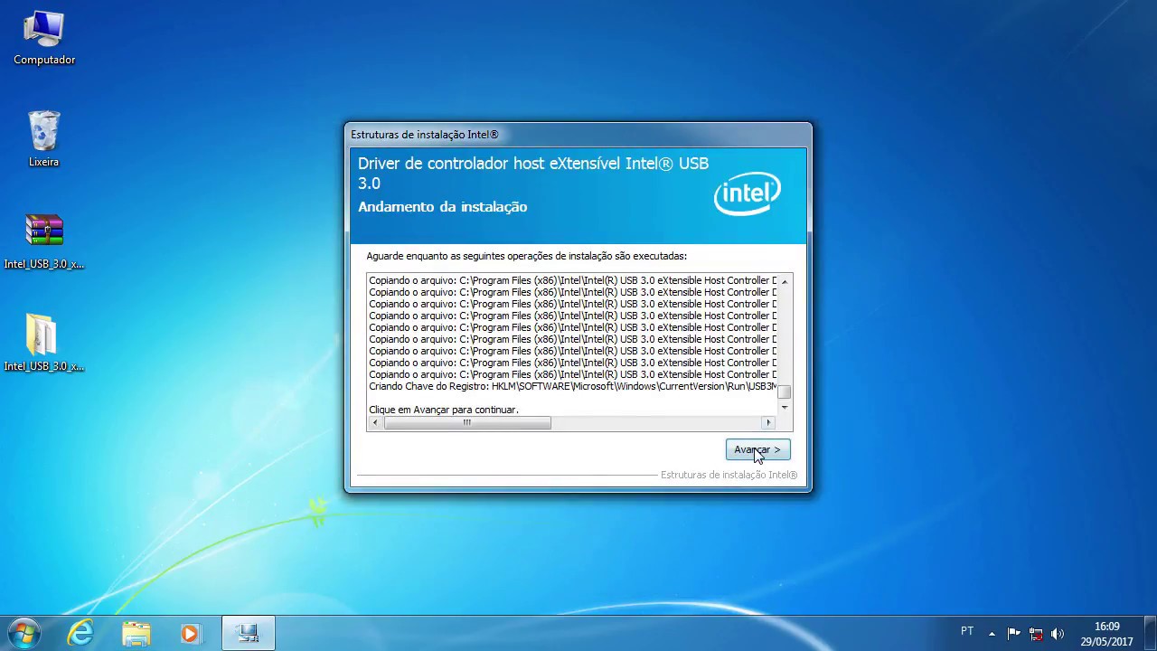Open the Action Center flag icon
The height and width of the screenshot is (651, 1157).
click(1013, 634)
